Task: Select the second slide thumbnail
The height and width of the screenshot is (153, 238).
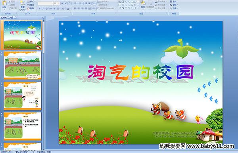Action: pos(23,65)
